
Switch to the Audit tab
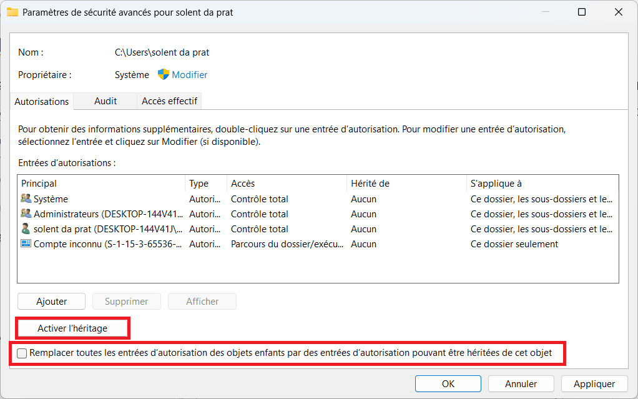[106, 101]
